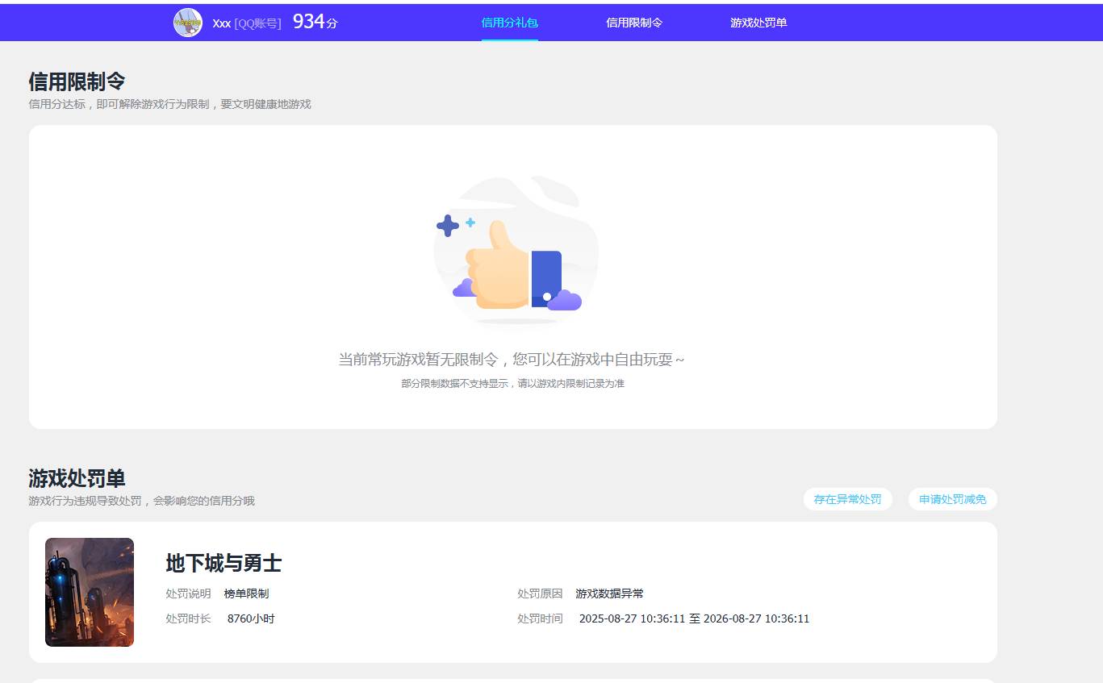Open the 地下城与勇士 game title link
Viewport: 1103px width, 683px height.
point(223,564)
